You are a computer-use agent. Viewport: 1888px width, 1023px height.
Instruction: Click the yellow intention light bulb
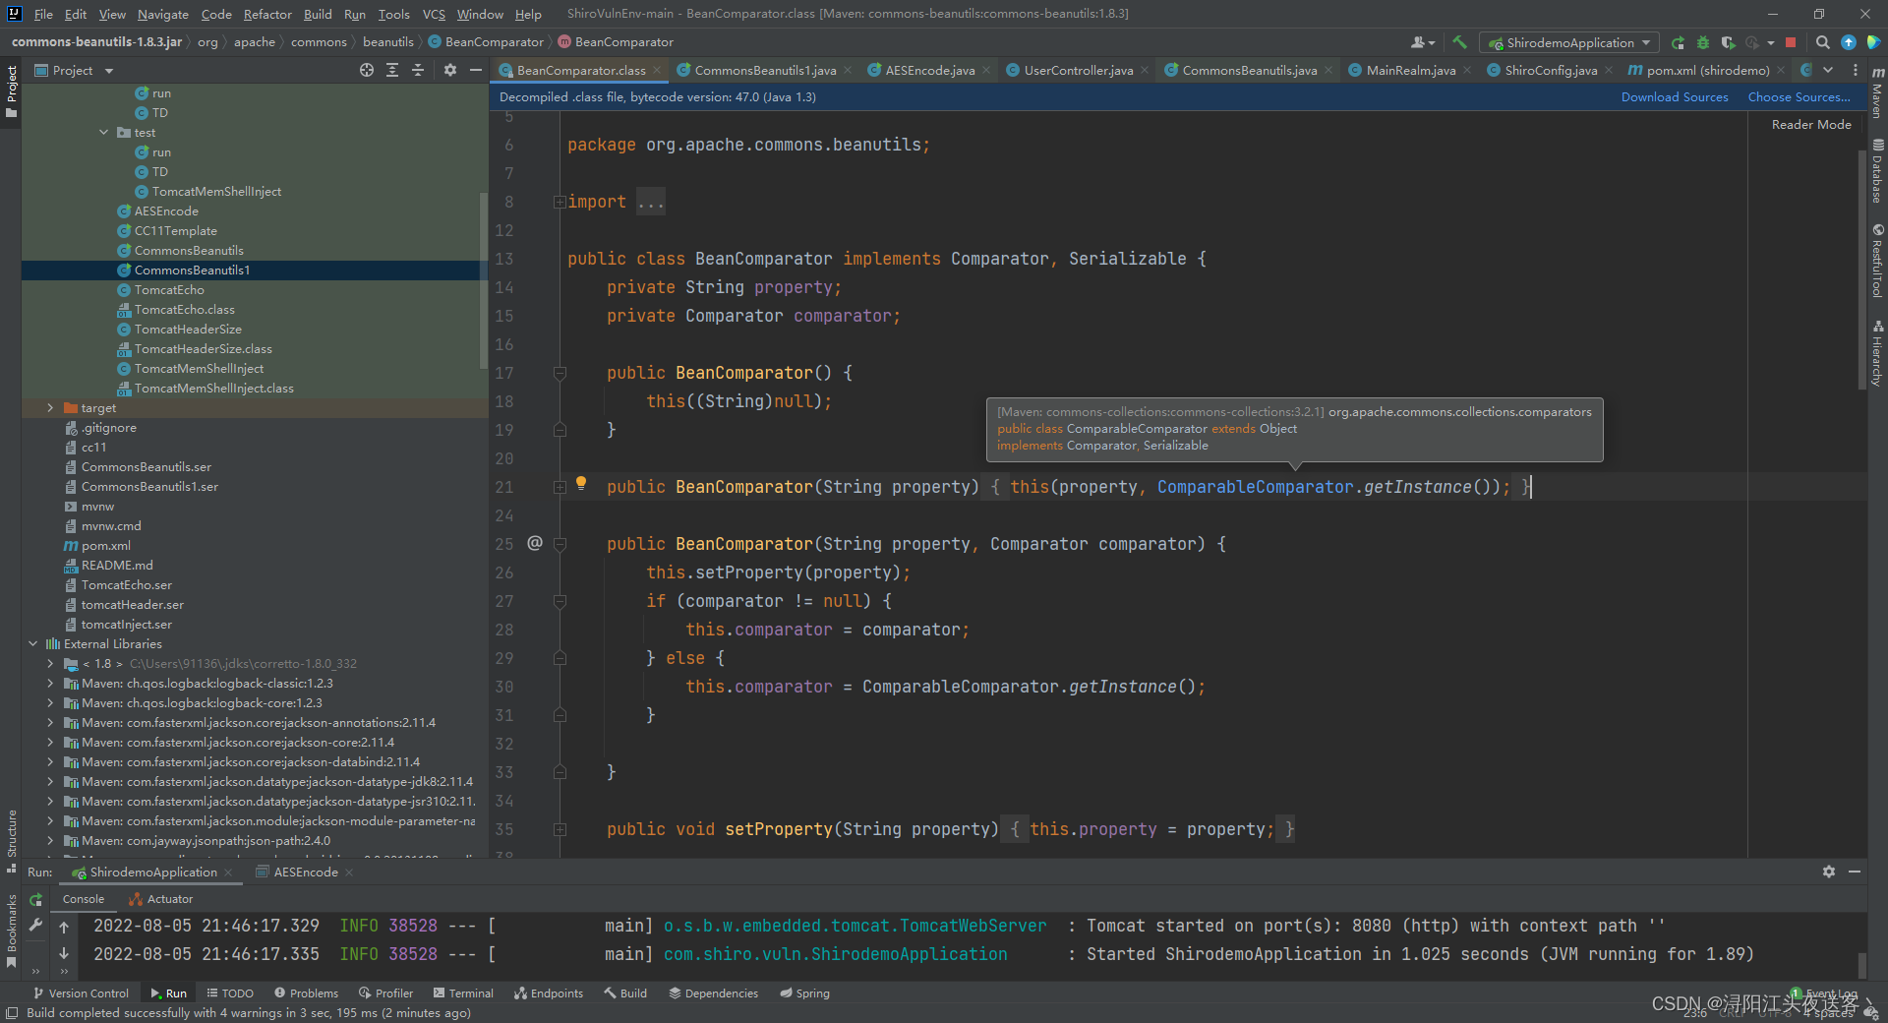[x=581, y=483]
